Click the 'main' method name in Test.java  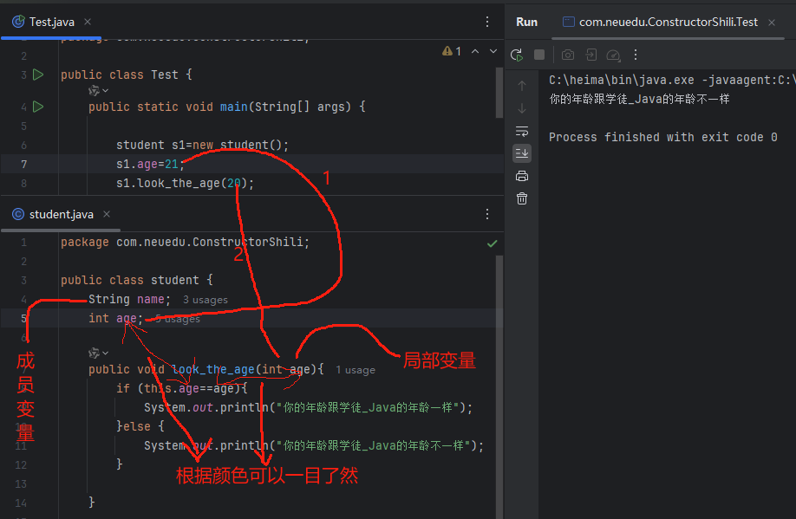click(233, 107)
